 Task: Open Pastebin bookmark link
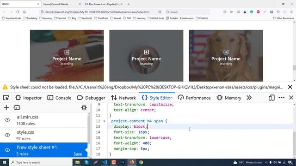point(180,18)
